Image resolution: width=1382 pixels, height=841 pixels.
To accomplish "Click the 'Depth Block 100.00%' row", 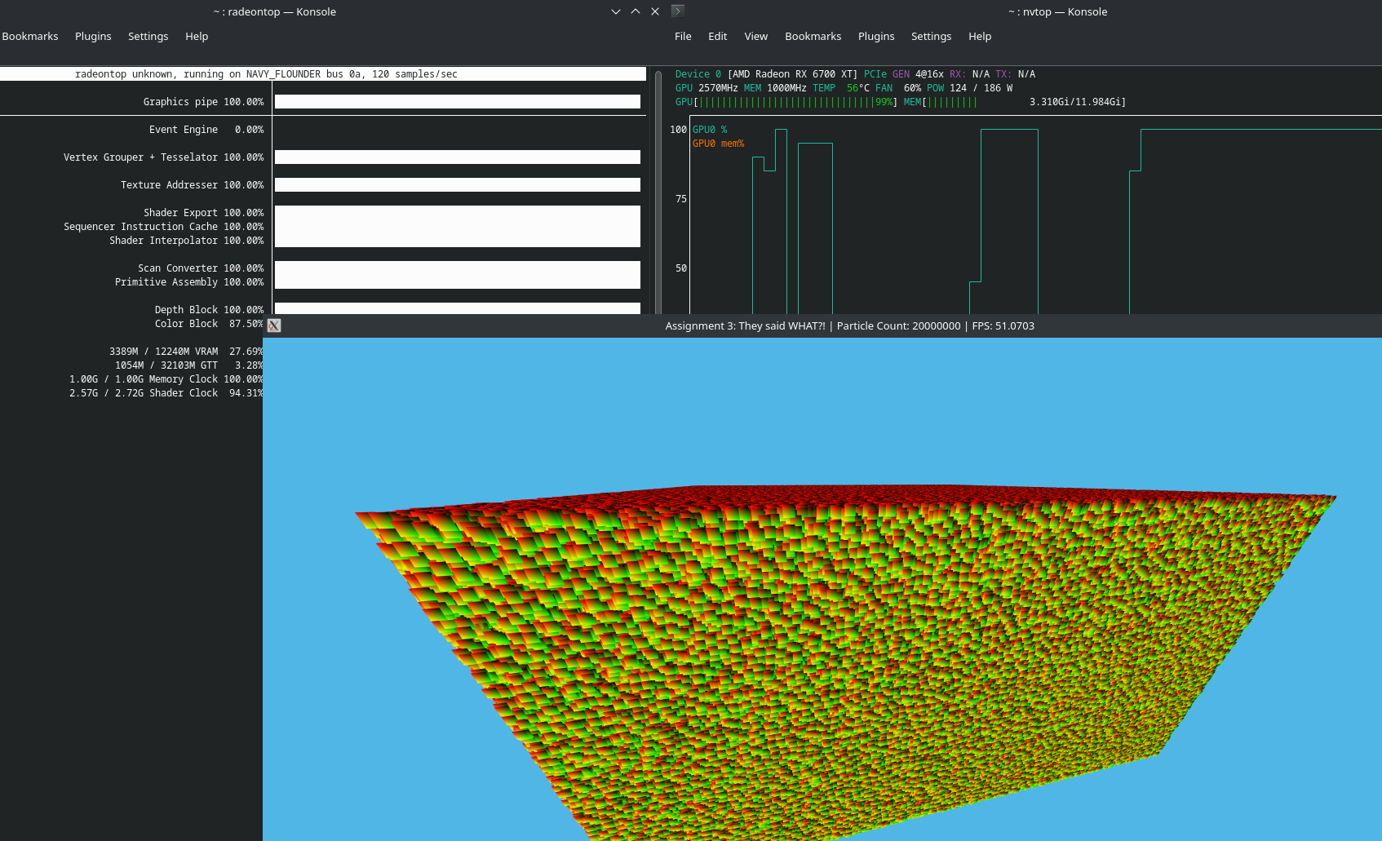I will click(x=209, y=310).
